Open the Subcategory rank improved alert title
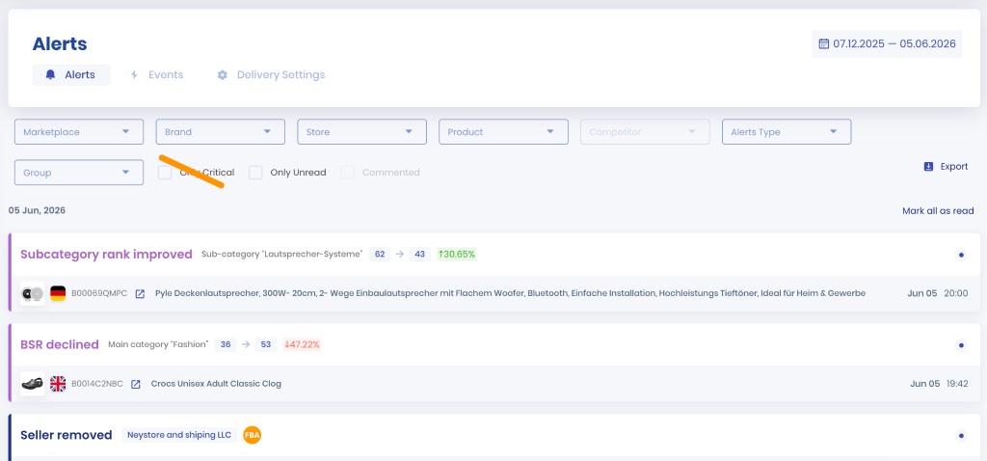The height and width of the screenshot is (461, 987). [x=106, y=255]
